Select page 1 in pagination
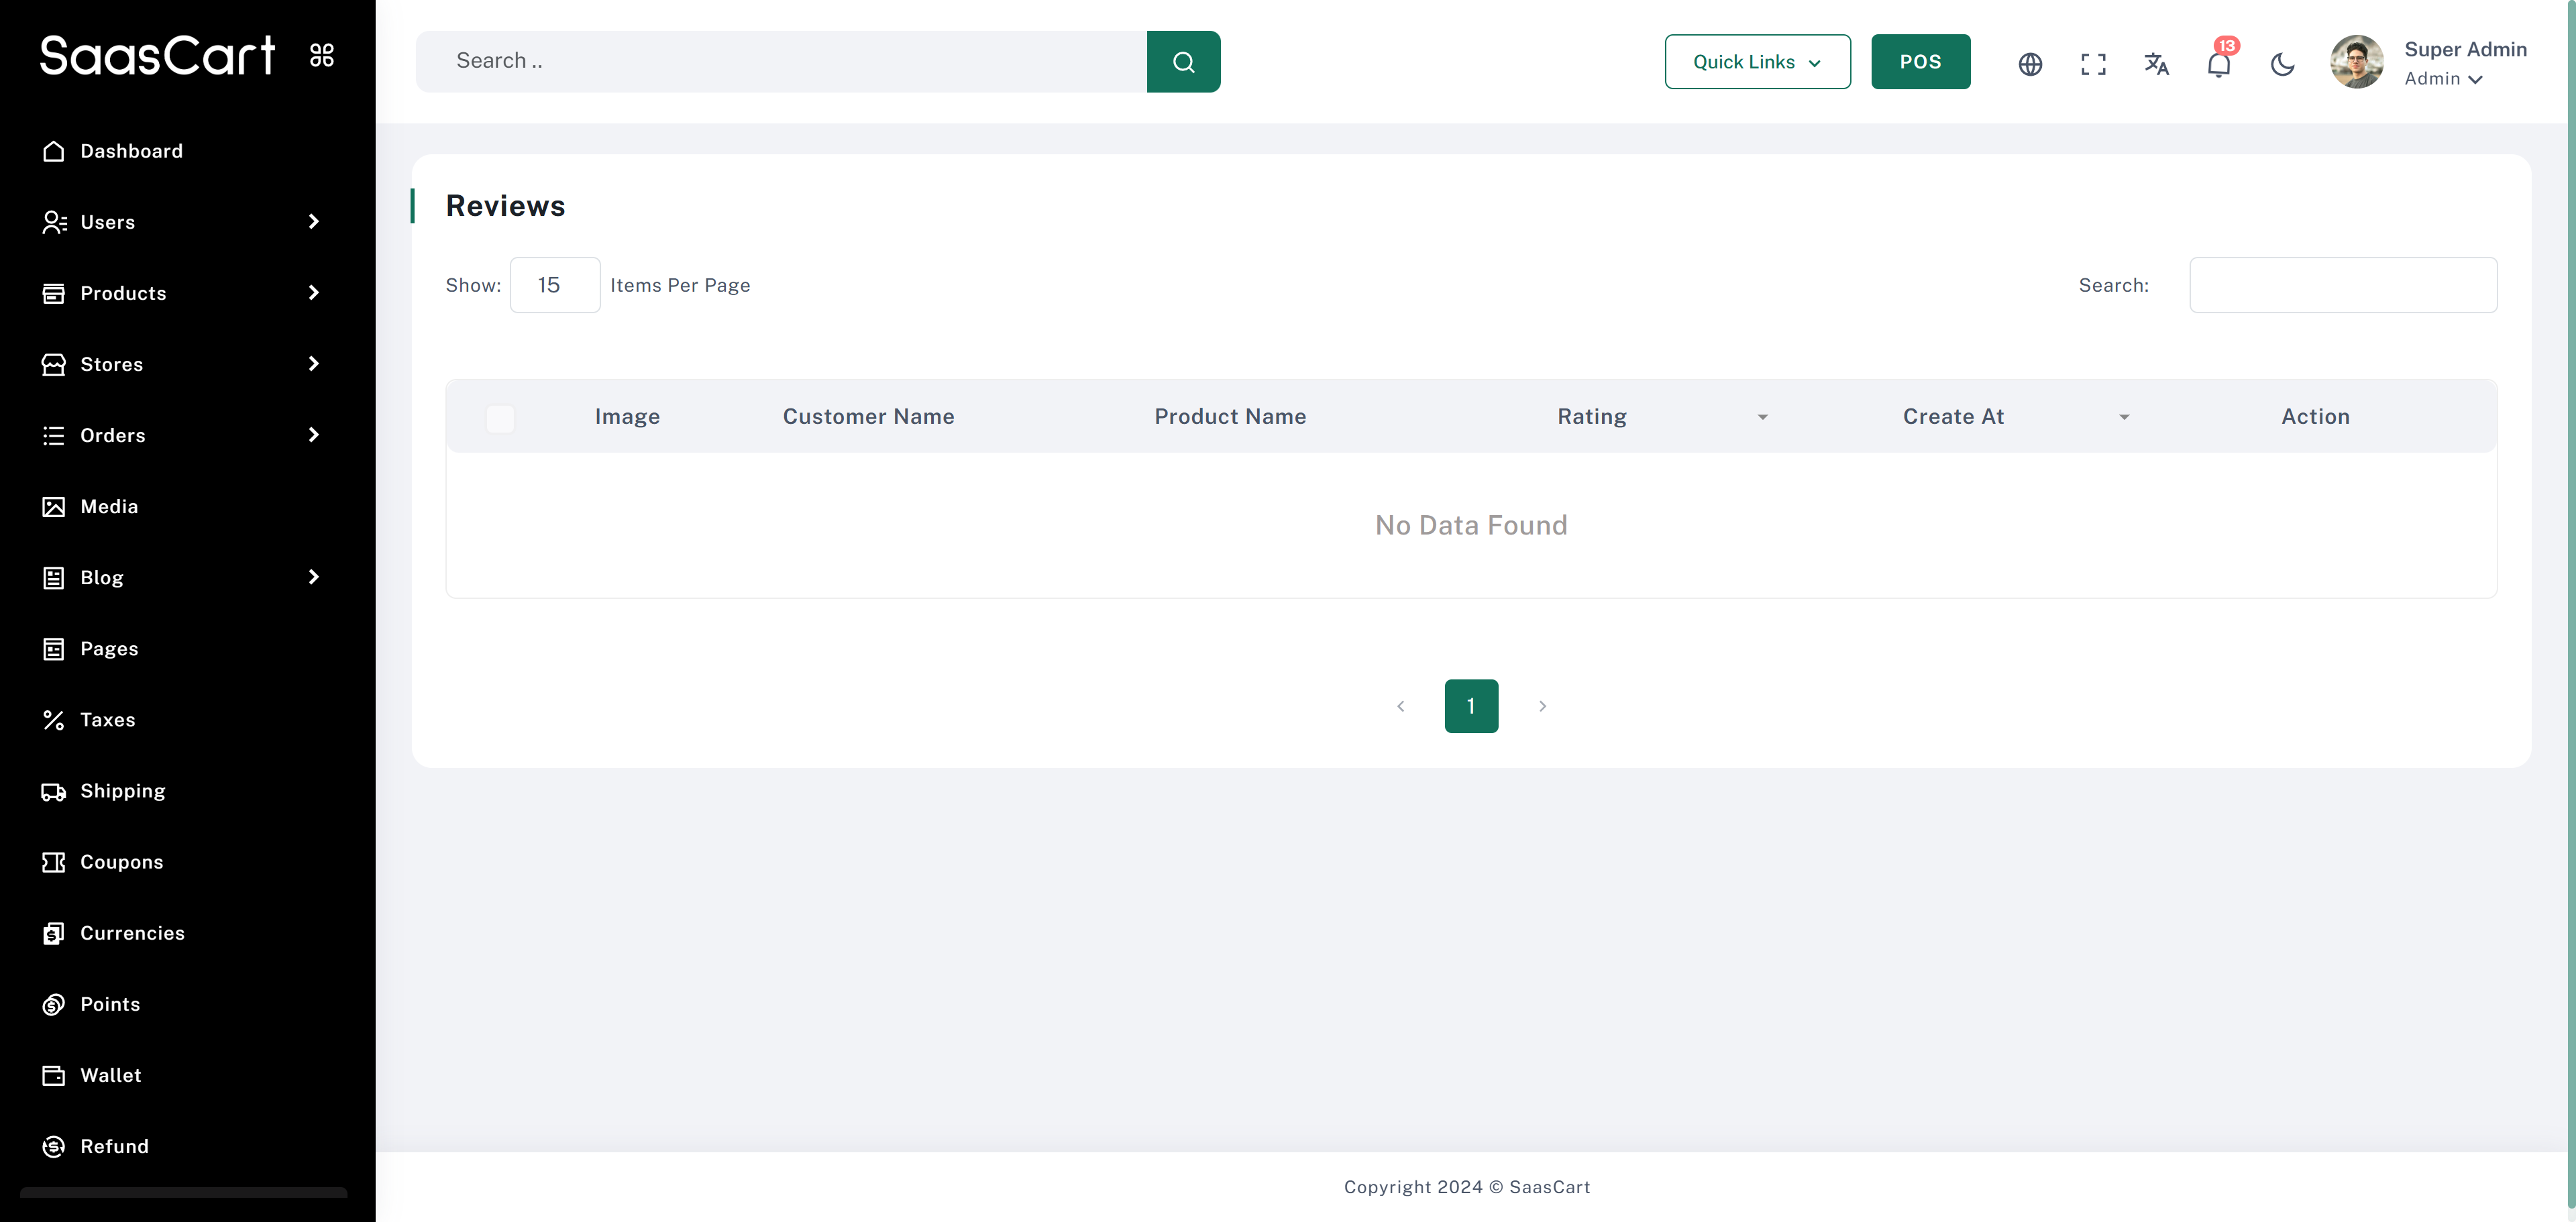The width and height of the screenshot is (2576, 1222). [1471, 706]
